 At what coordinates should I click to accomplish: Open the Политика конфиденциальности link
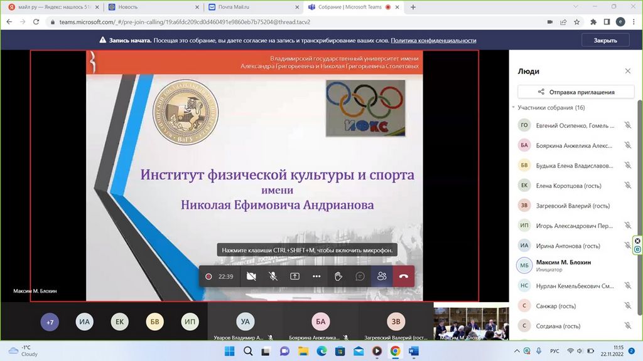point(433,40)
